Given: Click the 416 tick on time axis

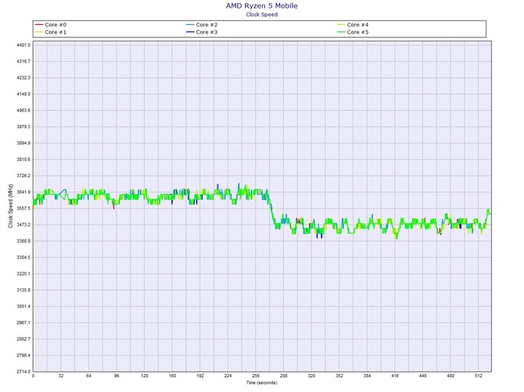Looking at the screenshot, I should tap(395, 376).
